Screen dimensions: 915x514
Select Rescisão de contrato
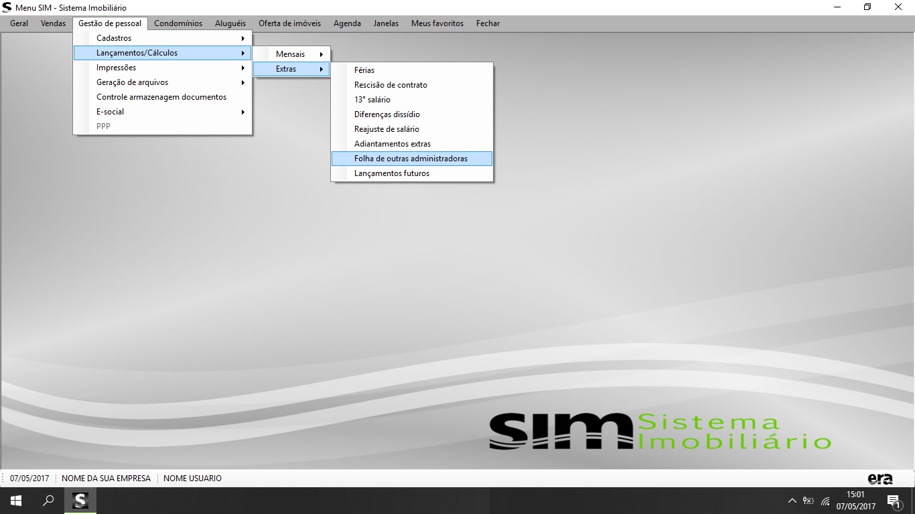point(412,85)
